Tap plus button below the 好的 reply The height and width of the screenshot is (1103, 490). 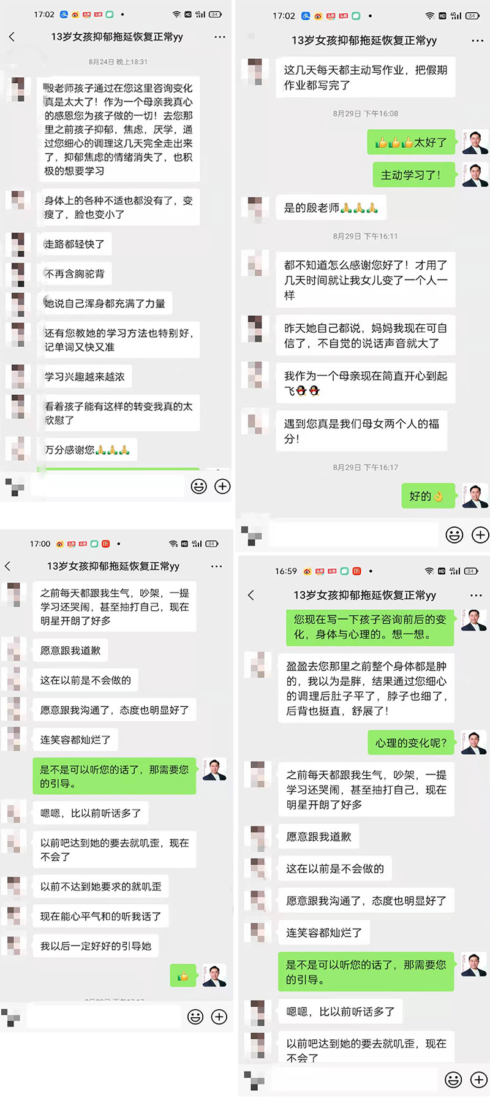(x=480, y=535)
